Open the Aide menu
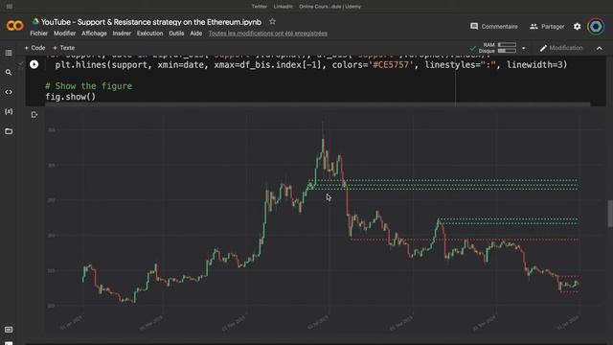The width and height of the screenshot is (613, 345). coord(195,34)
